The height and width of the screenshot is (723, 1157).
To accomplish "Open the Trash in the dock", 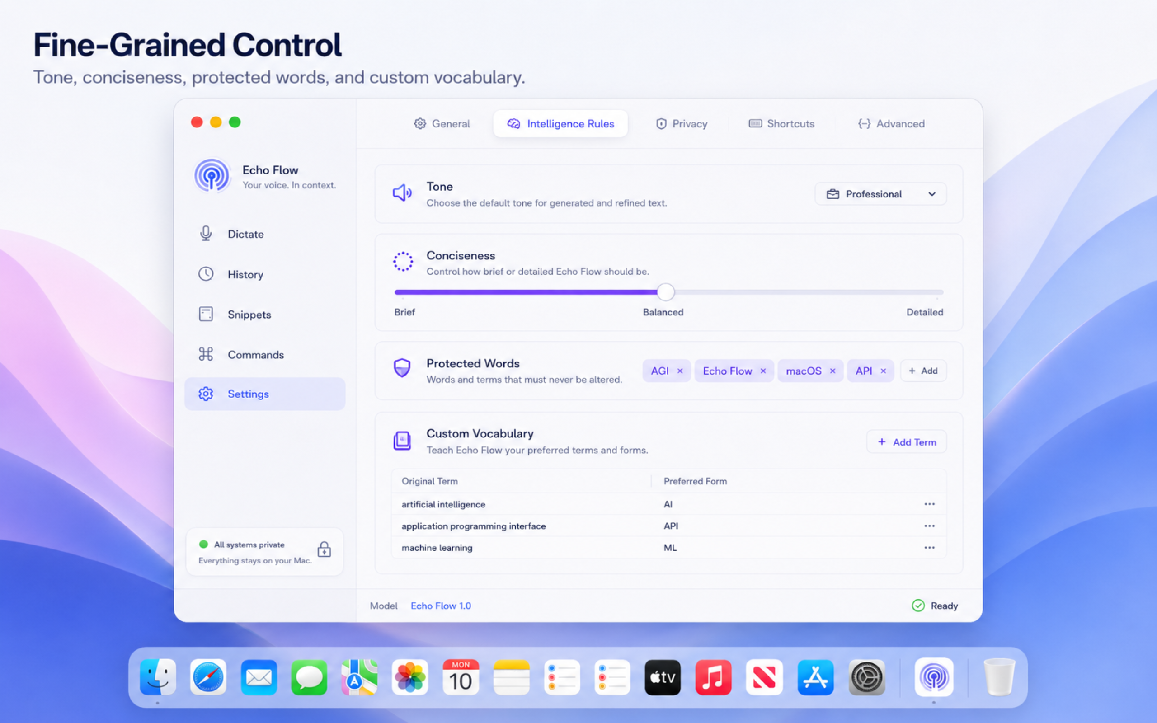I will pyautogui.click(x=999, y=677).
